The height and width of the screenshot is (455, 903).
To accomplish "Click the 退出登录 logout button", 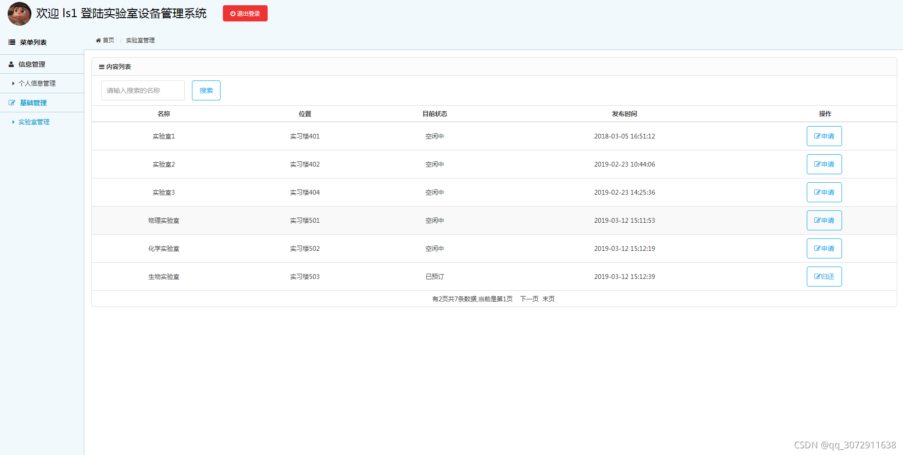I will coord(245,13).
